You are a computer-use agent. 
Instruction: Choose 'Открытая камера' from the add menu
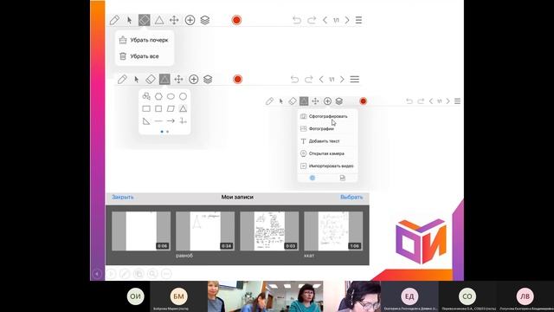point(327,153)
